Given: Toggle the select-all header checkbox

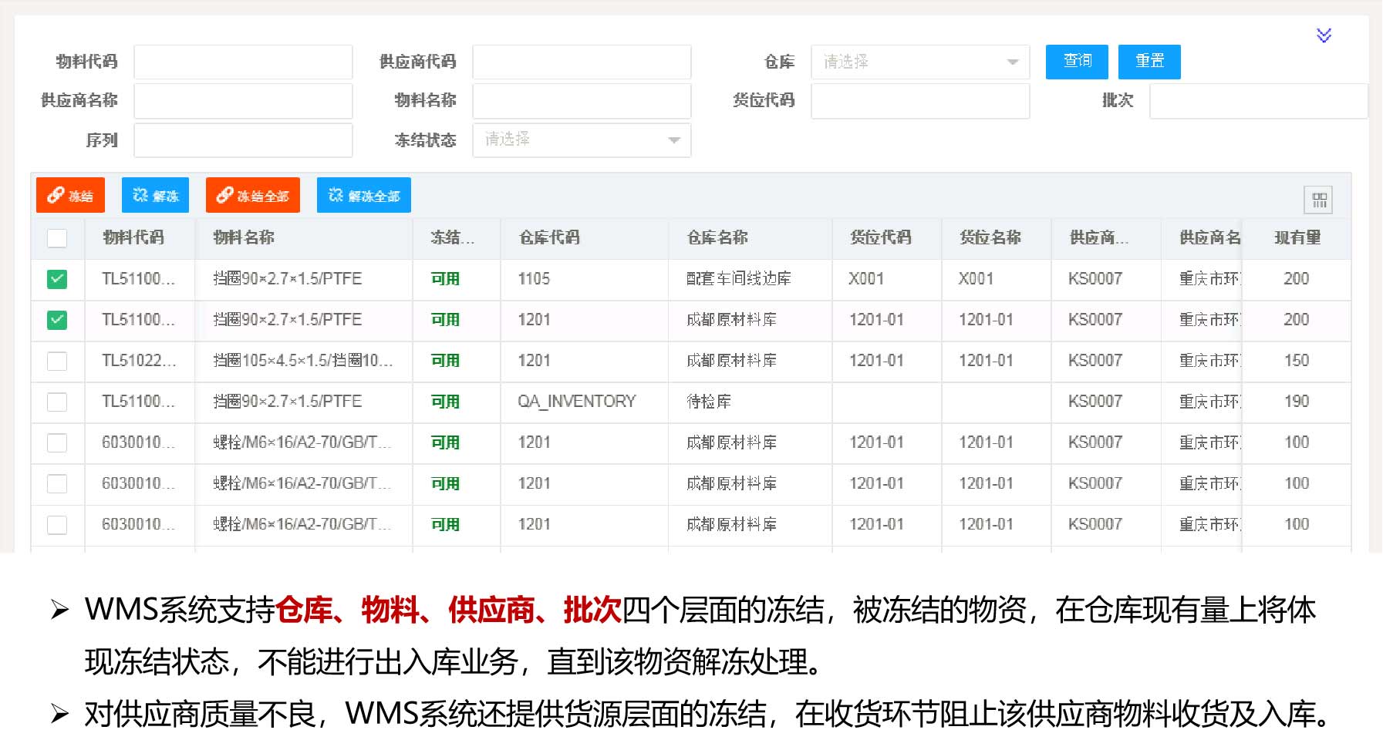Looking at the screenshot, I should click(x=57, y=238).
